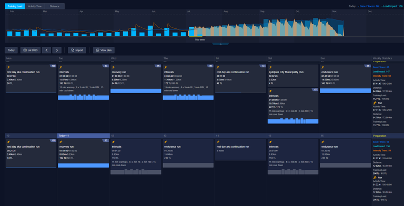Screen dimensions: 404x206
Task: Click the run icon on the 94 TL recovery run card
Action: click(113, 67)
